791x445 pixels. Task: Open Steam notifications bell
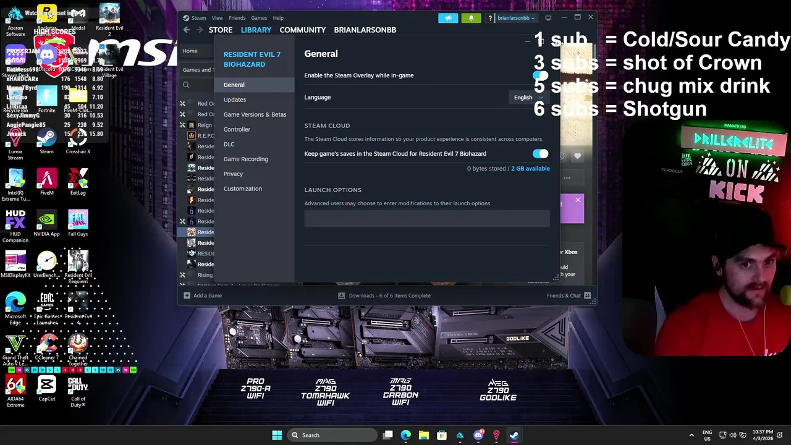pyautogui.click(x=471, y=18)
